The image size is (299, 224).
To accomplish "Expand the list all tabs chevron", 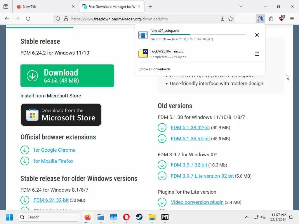I will [x=241, y=6].
